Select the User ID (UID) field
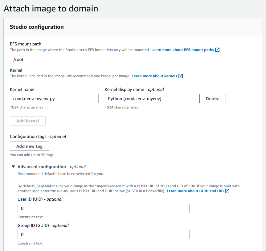266x251 pixels. [104, 208]
